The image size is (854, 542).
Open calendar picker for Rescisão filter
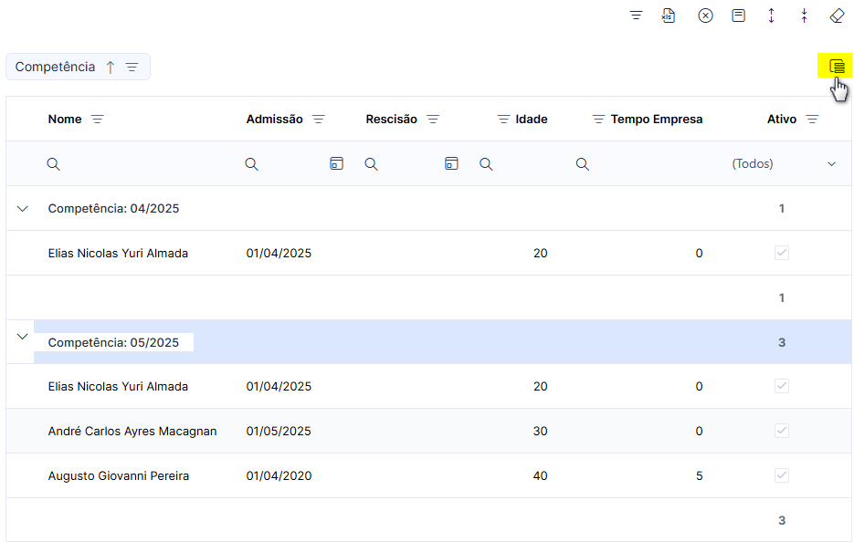tap(451, 163)
